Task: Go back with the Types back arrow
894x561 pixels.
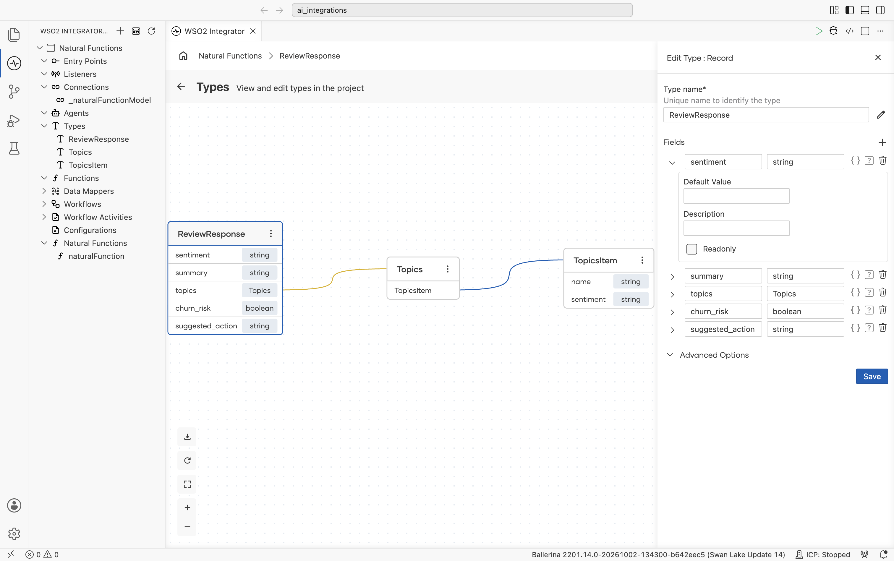Action: click(x=181, y=86)
